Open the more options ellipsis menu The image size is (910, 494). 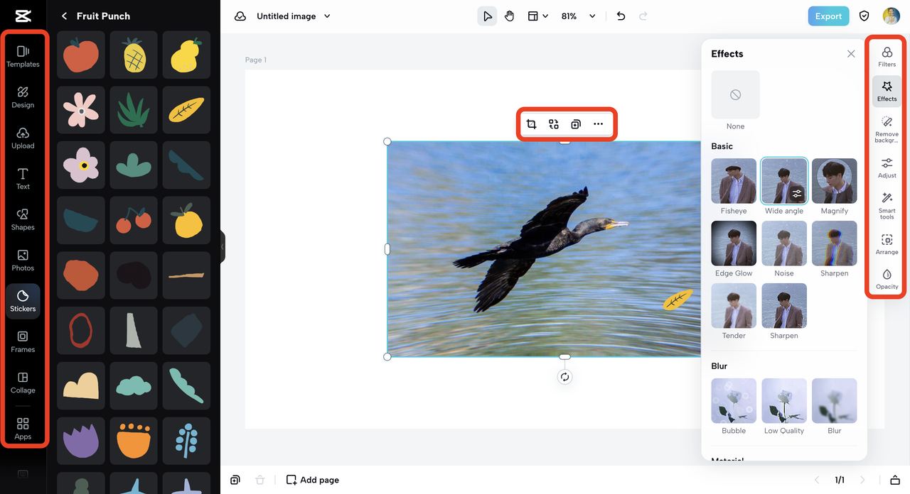pos(598,124)
